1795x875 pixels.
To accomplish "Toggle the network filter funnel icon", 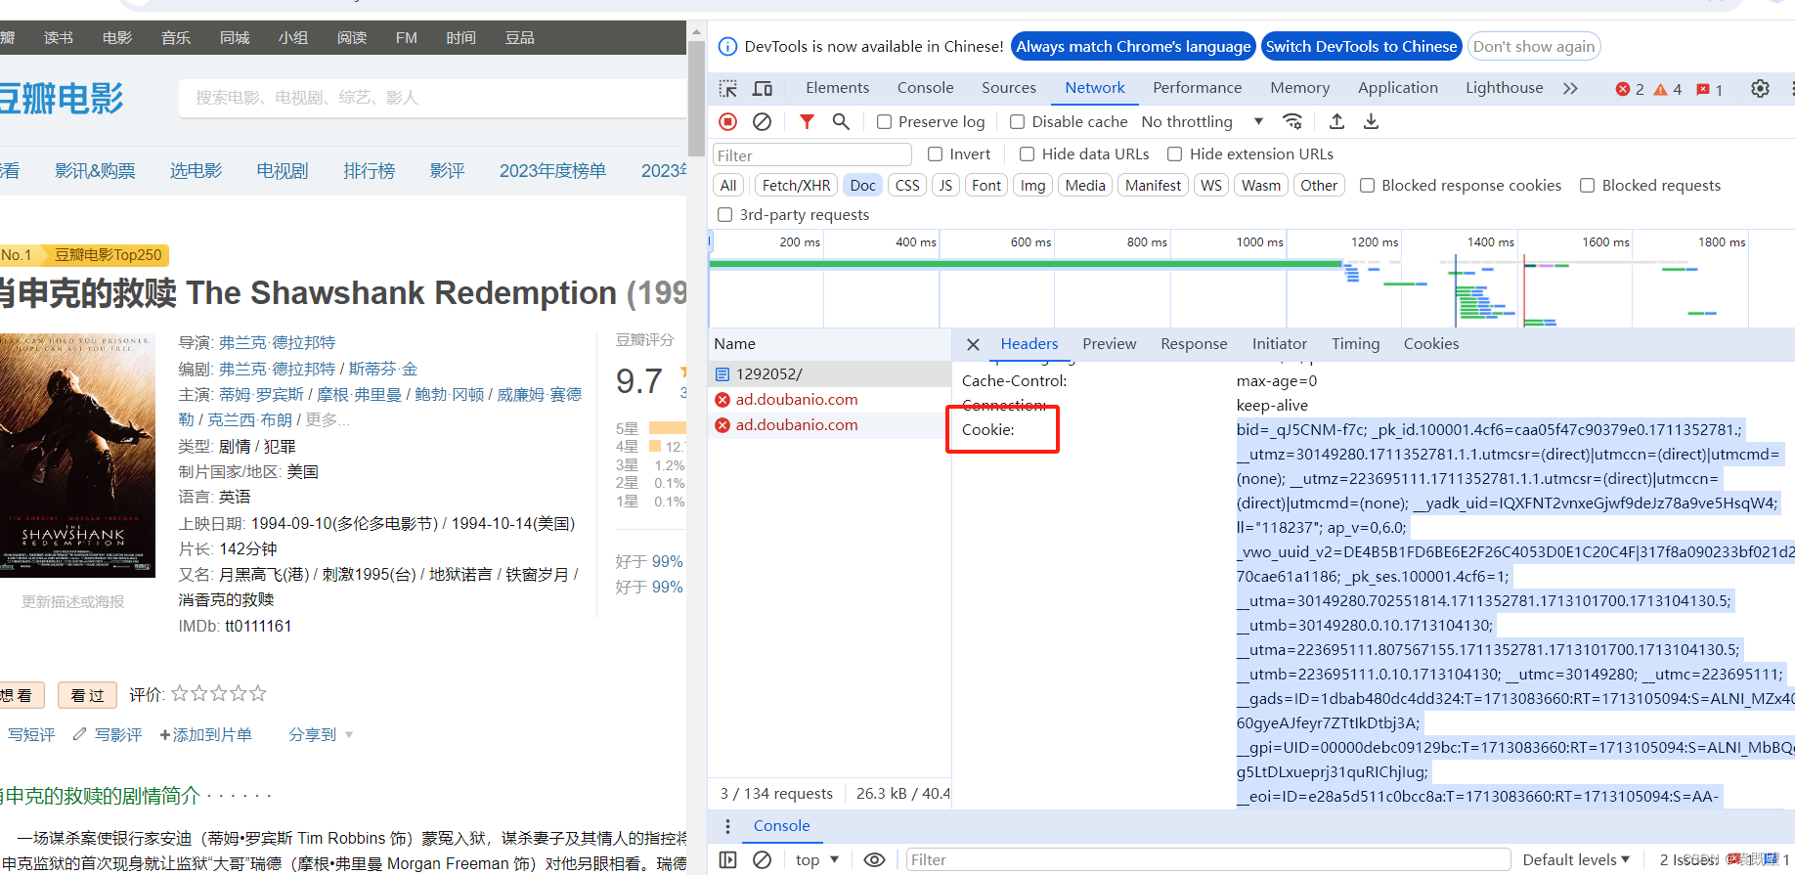I will pos(807,121).
